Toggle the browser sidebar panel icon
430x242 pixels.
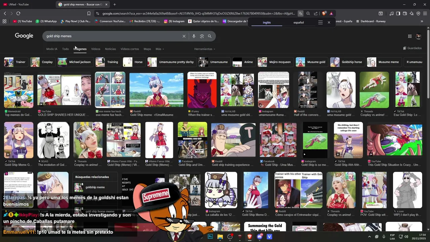click(398, 13)
